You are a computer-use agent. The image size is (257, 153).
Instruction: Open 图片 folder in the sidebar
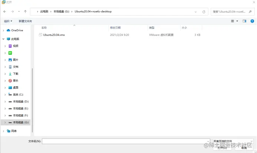click(16, 60)
